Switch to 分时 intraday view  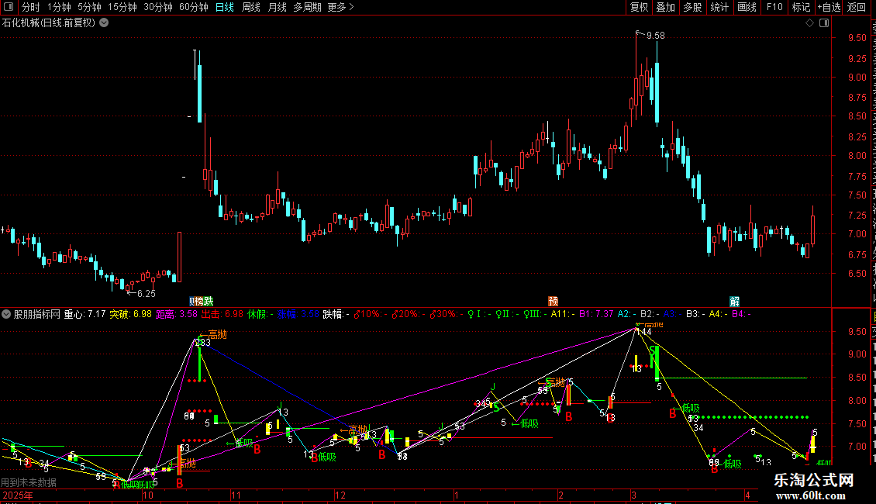point(31,7)
